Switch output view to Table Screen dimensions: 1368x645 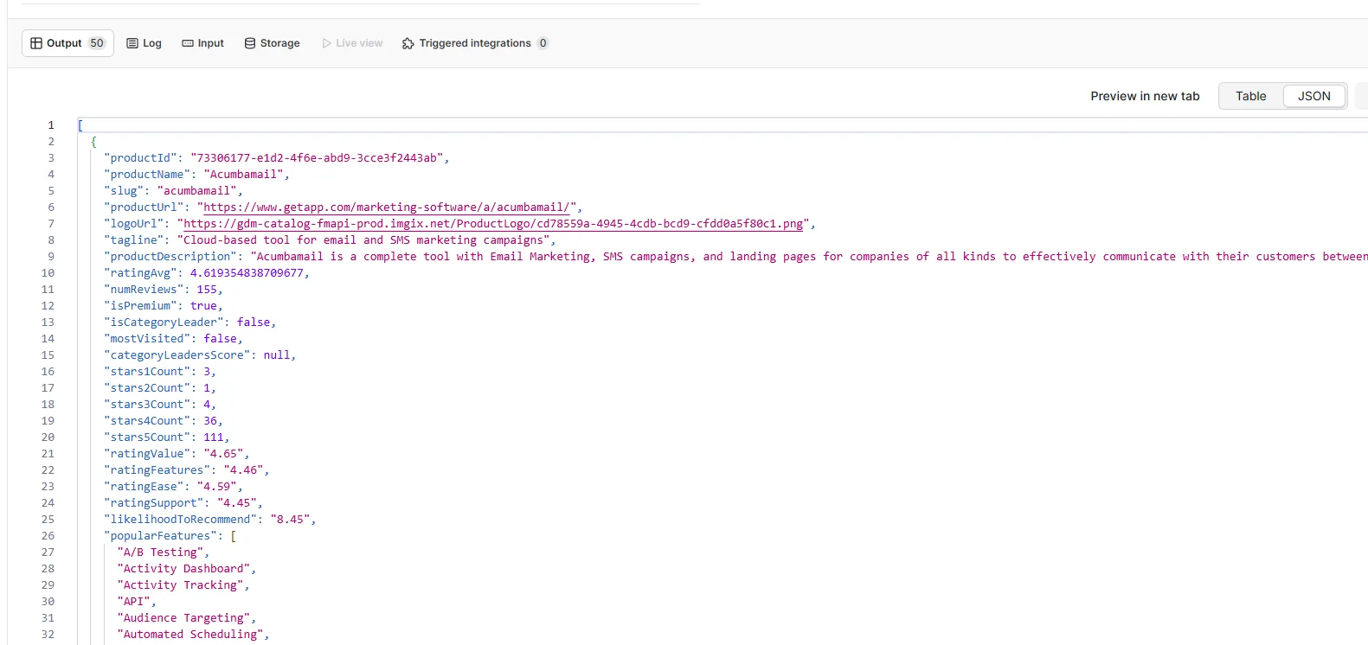[1250, 96]
